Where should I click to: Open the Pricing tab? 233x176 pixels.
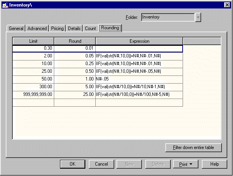coord(57,28)
